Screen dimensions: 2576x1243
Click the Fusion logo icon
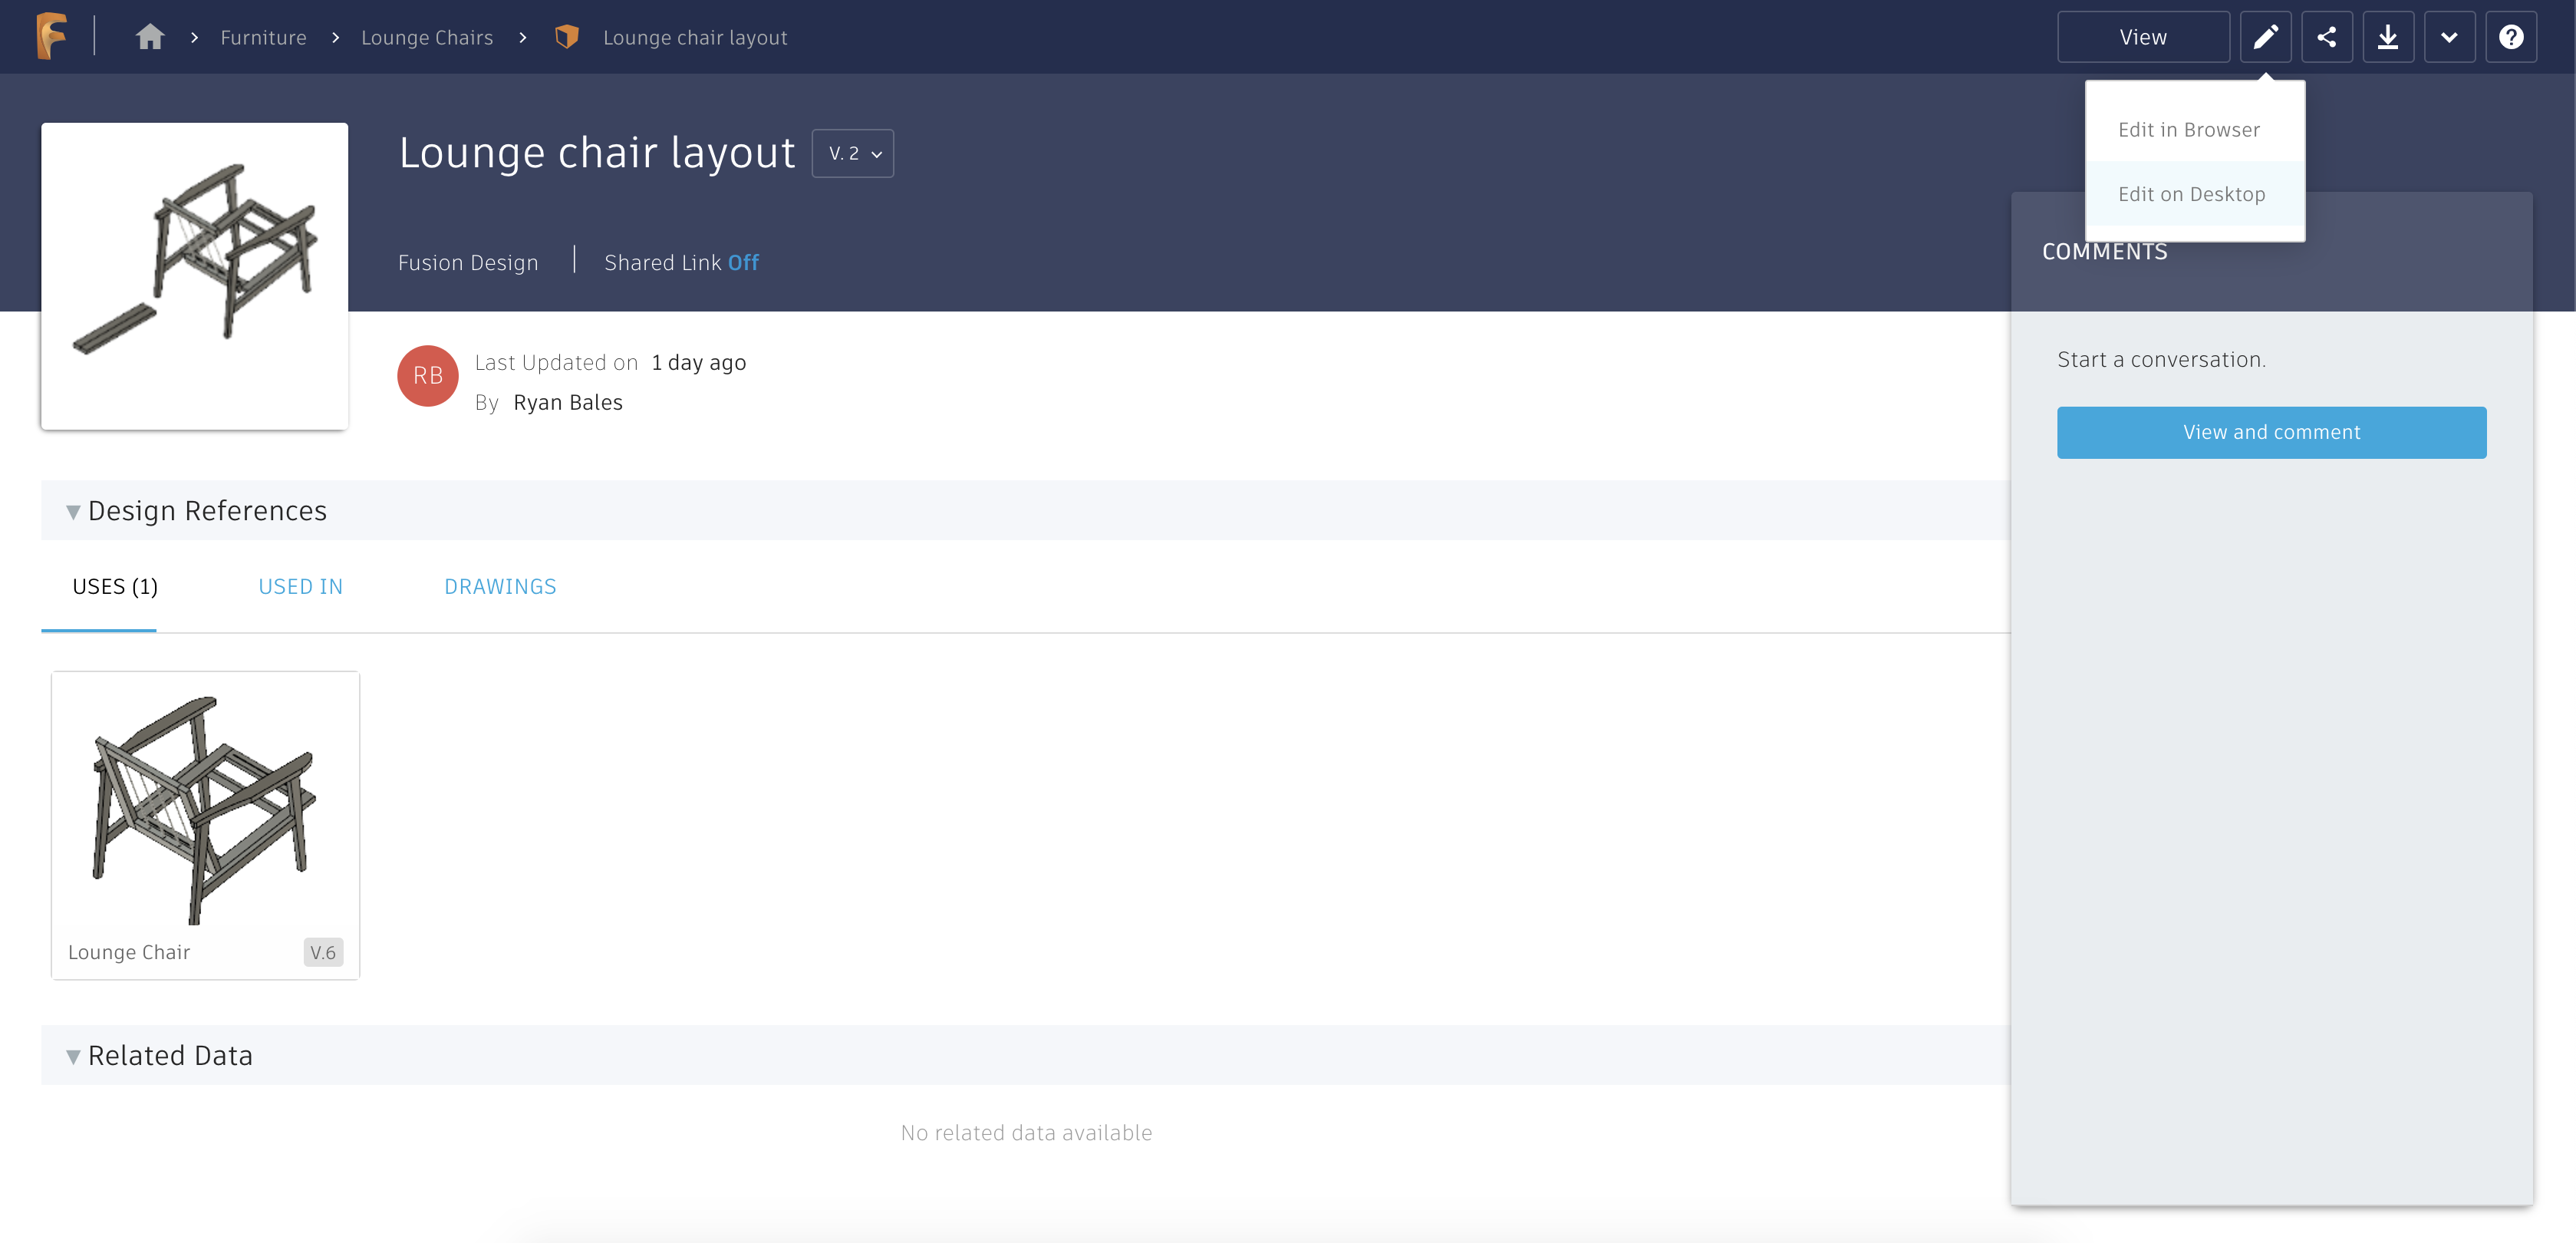point(51,37)
